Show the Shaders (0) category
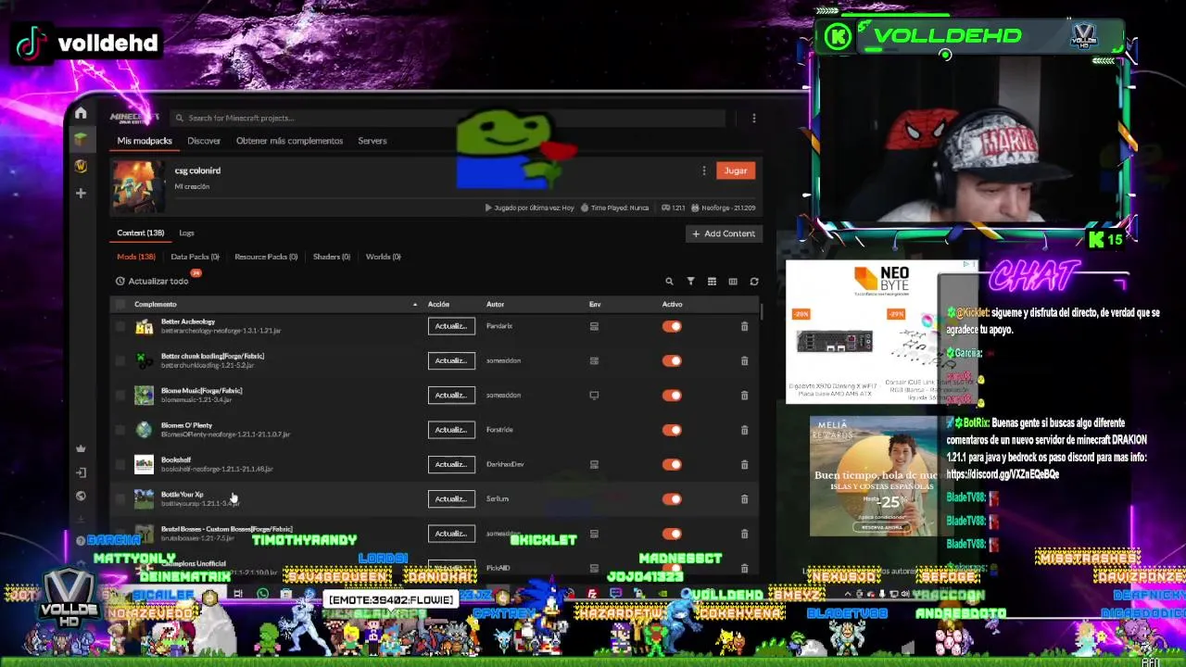 332,257
